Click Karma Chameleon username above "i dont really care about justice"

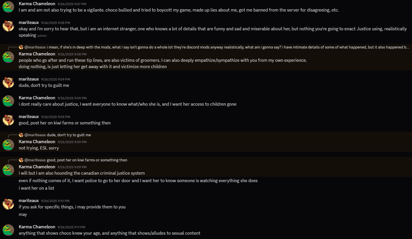tap(37, 98)
